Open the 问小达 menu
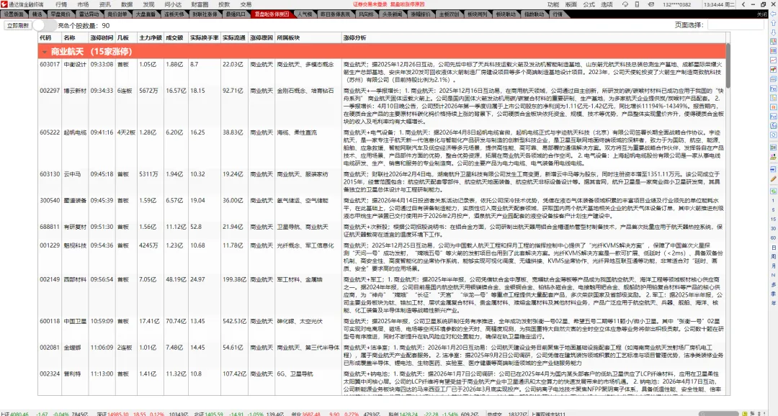Image resolution: width=778 pixels, height=416 pixels. [173, 4]
